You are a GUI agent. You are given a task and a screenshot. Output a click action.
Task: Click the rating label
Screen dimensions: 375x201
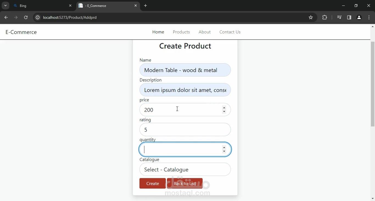(x=145, y=120)
